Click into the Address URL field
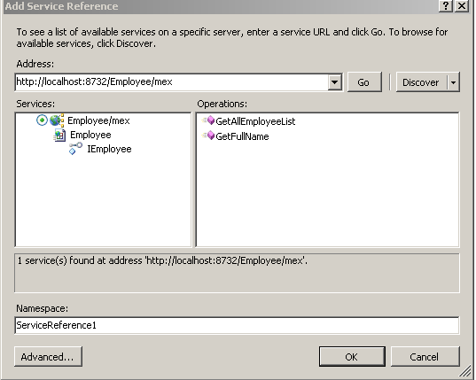 coord(171,81)
